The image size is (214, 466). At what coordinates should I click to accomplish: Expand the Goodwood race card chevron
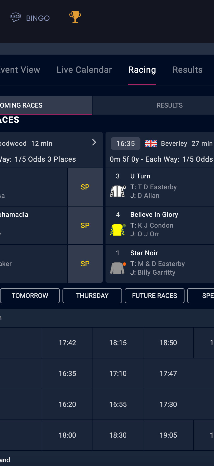coord(94,142)
